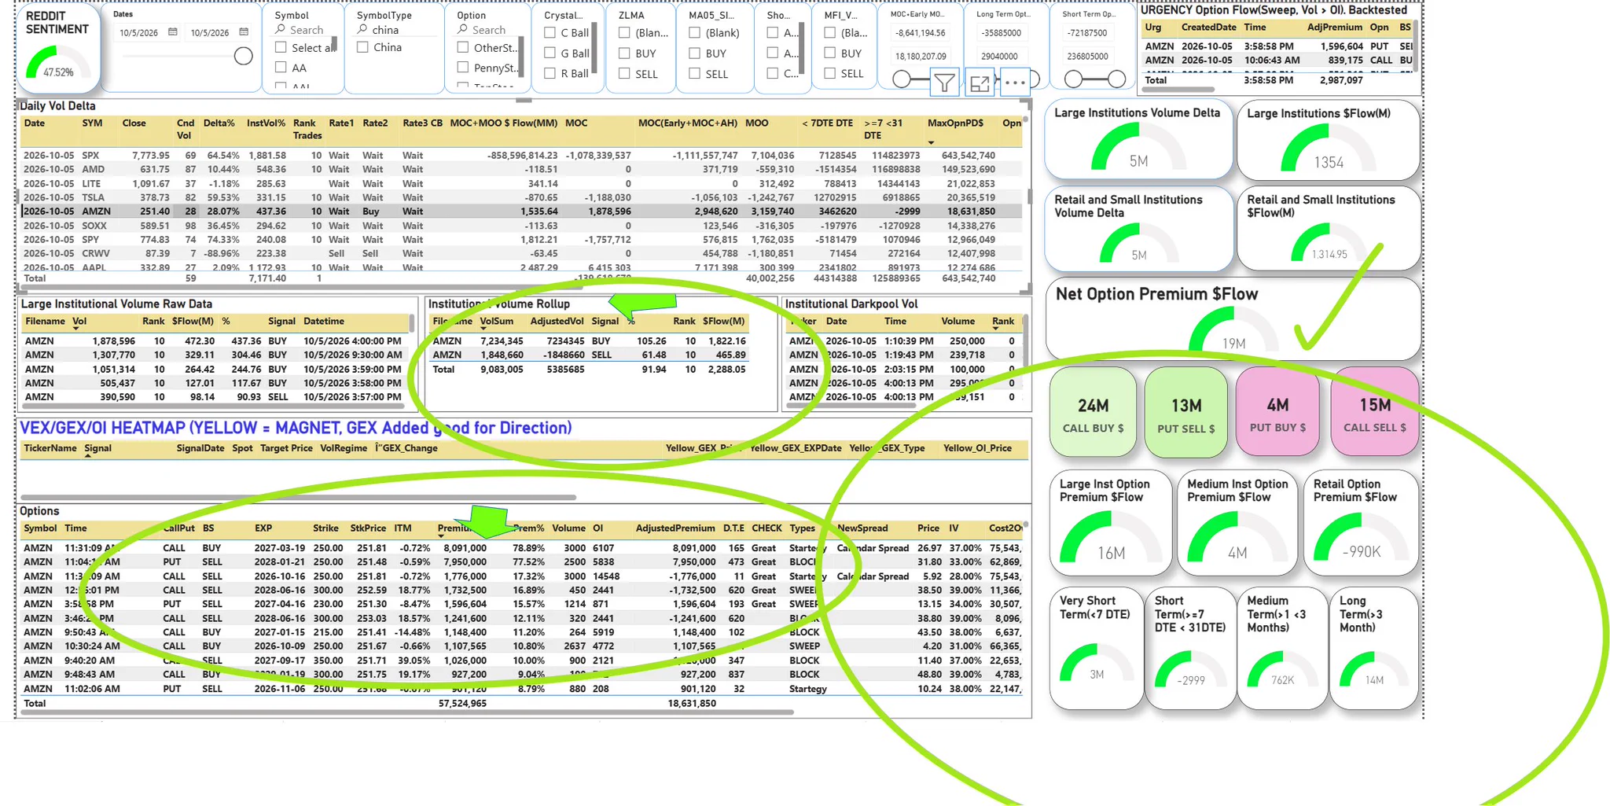The height and width of the screenshot is (806, 1610).
Task: Check the OtherSt.. option checkbox
Action: tap(463, 47)
